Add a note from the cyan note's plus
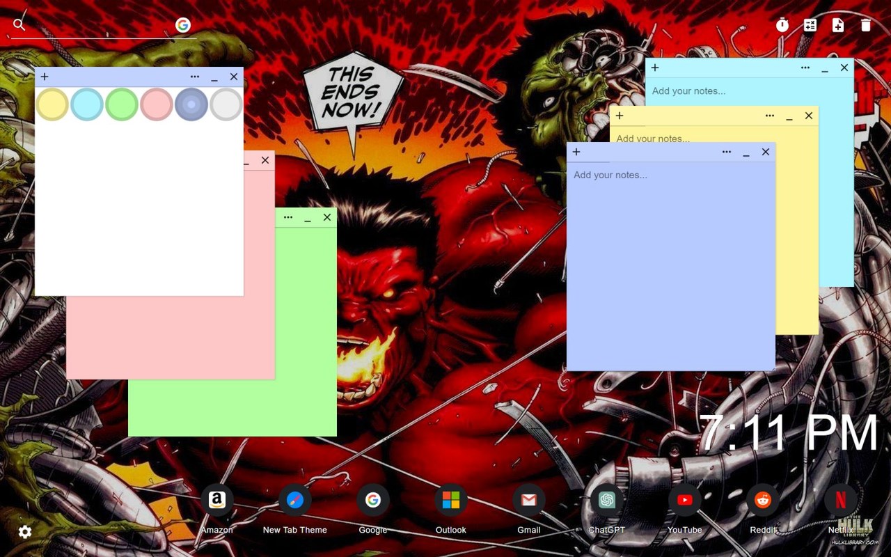The width and height of the screenshot is (891, 557). coord(655,68)
